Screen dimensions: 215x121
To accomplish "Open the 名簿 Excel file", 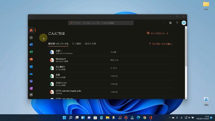I will coord(111,76).
